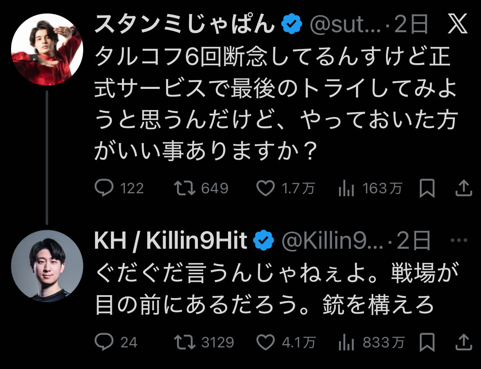Bookmark the スタンミじゃぱん tweet
Screen dimensions: 481x369
[427, 188]
